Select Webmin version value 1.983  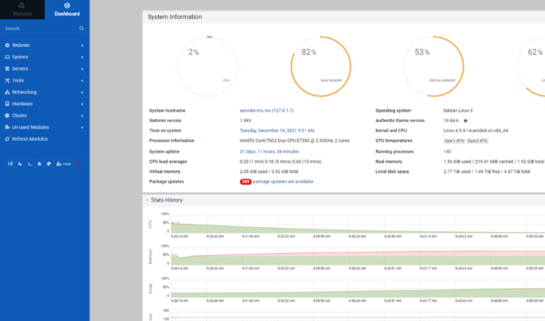pos(245,121)
